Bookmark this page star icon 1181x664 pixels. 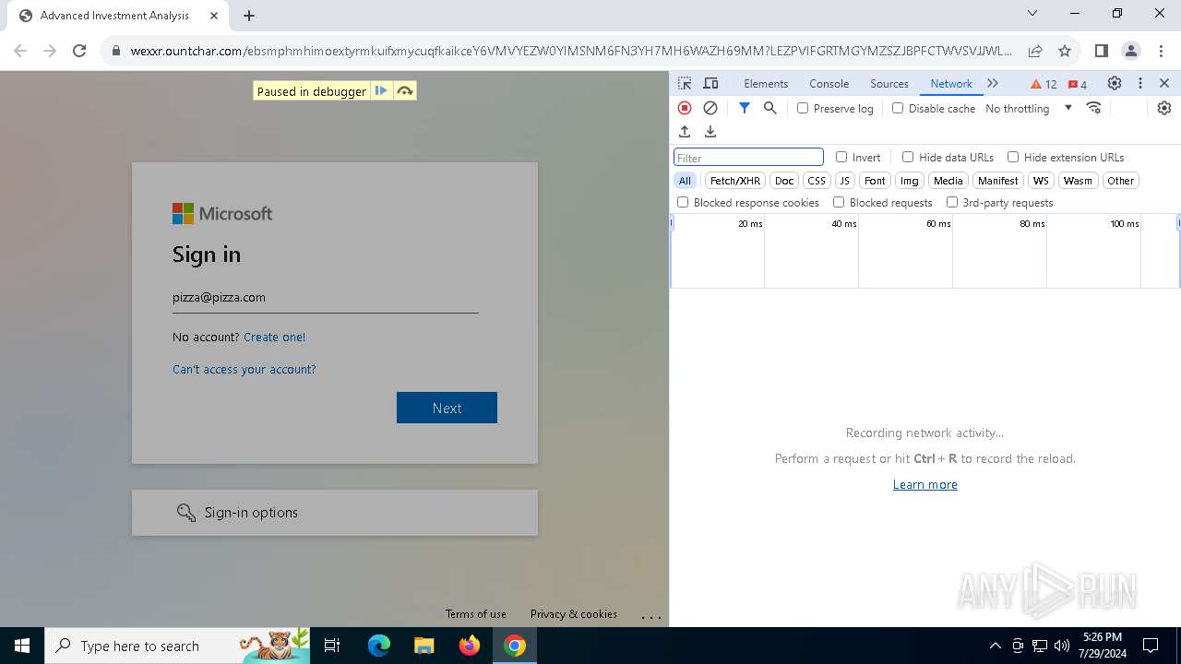point(1065,51)
